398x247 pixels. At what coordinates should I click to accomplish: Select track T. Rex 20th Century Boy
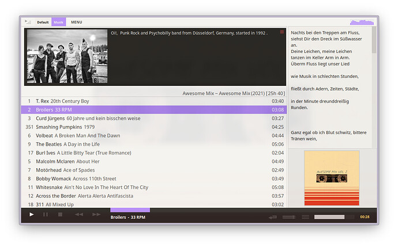pos(154,101)
